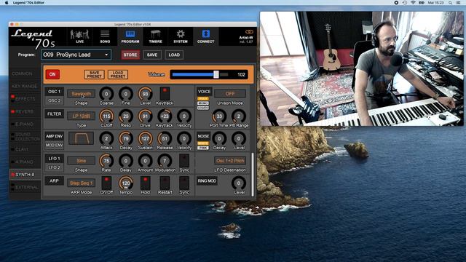The height and width of the screenshot is (262, 466).
Task: Select the POLY voice mode
Action: point(203,99)
